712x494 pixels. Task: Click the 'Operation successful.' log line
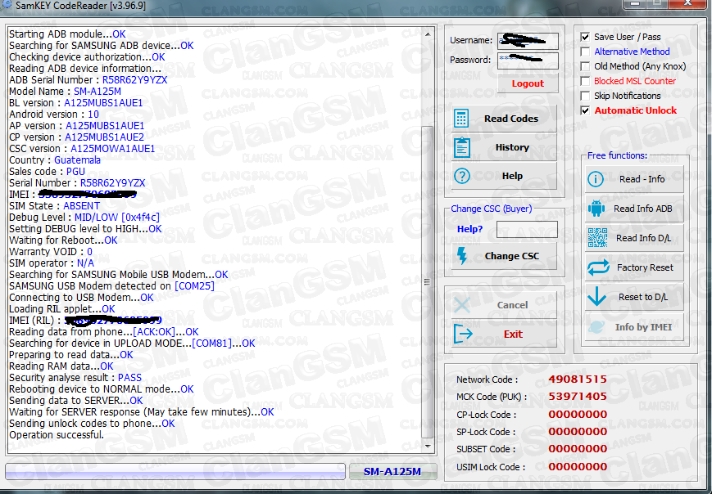pyautogui.click(x=57, y=434)
